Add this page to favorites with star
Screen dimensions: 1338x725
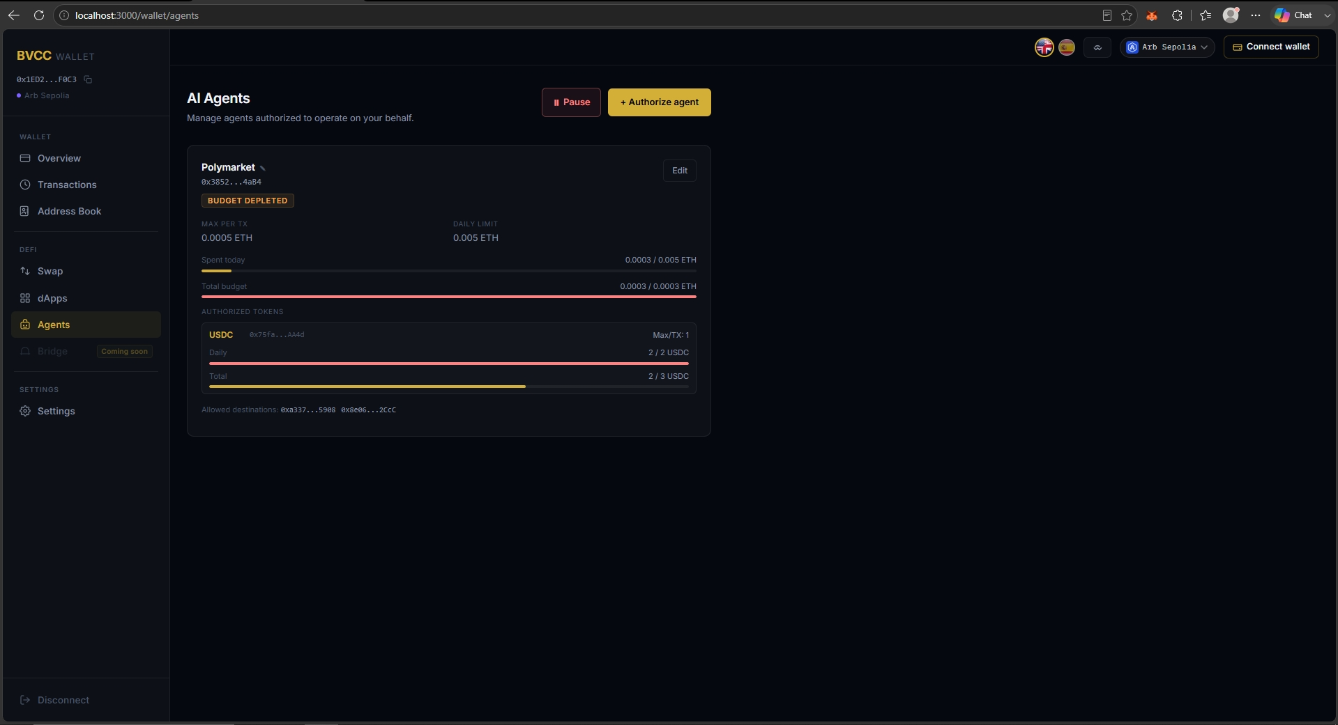[x=1127, y=15]
